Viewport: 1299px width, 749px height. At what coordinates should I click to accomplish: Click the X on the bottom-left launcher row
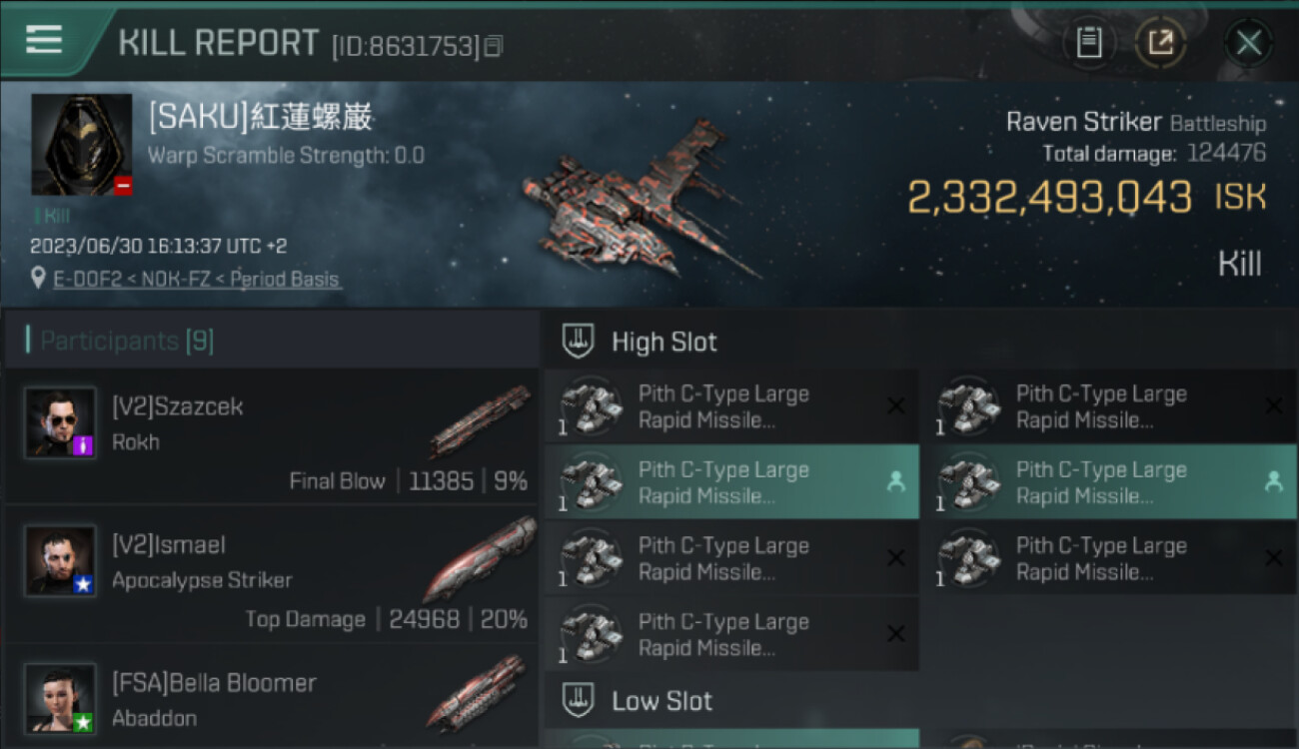coord(896,634)
